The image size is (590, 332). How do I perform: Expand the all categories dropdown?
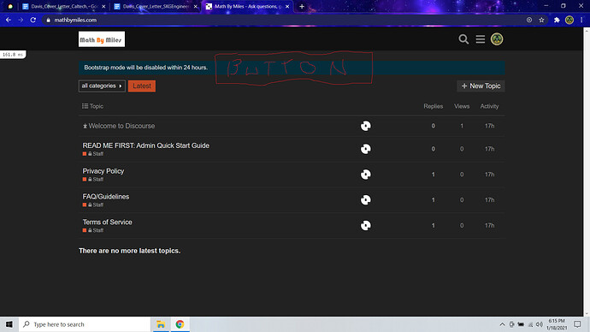tap(102, 86)
